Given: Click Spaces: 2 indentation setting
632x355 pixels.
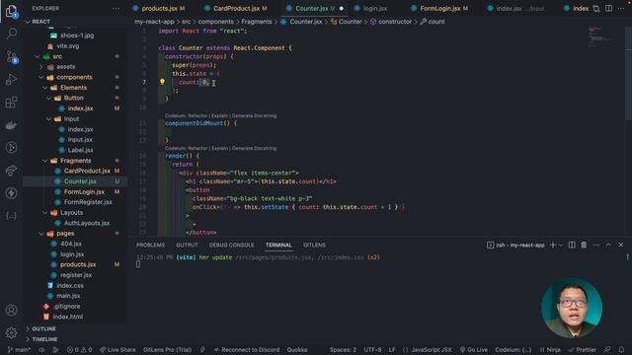Looking at the screenshot, I should coord(343,350).
